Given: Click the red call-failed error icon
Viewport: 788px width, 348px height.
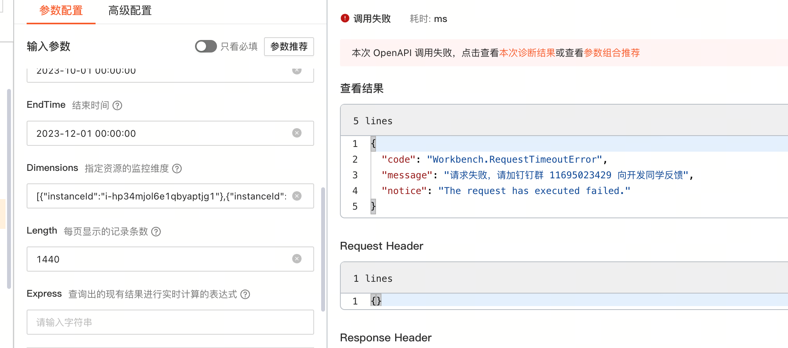Looking at the screenshot, I should (345, 18).
